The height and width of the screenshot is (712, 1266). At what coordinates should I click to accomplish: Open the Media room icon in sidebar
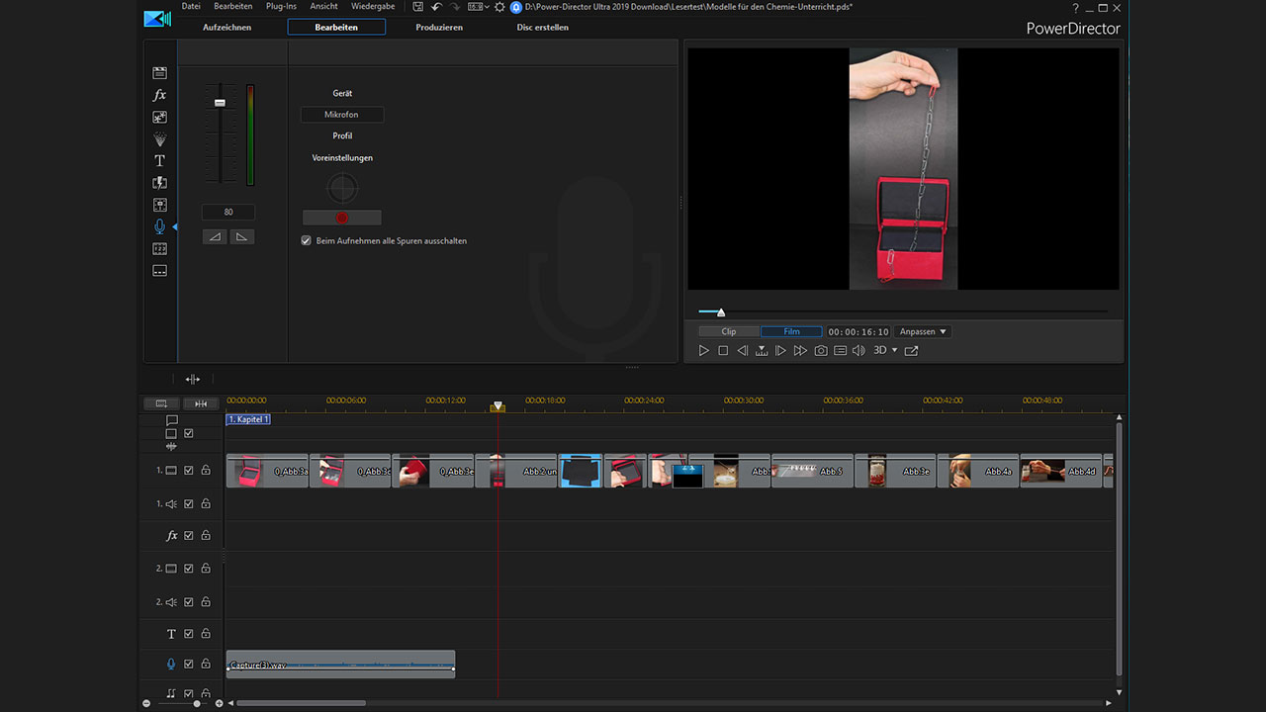pyautogui.click(x=159, y=73)
